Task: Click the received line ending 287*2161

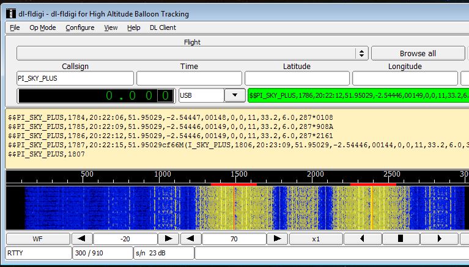Action: pyautogui.click(x=171, y=136)
